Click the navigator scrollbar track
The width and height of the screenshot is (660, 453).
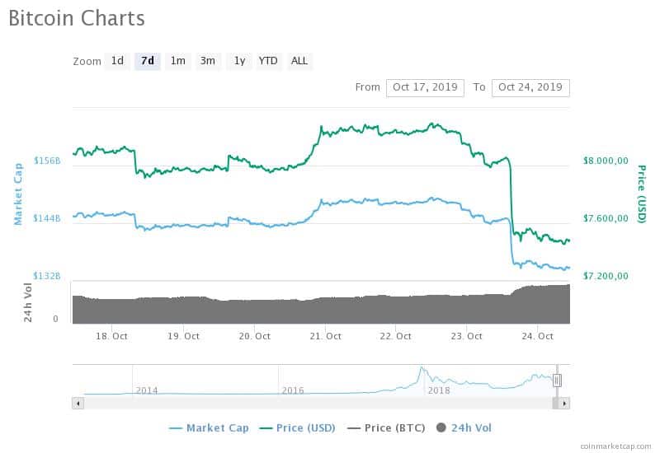click(x=318, y=404)
